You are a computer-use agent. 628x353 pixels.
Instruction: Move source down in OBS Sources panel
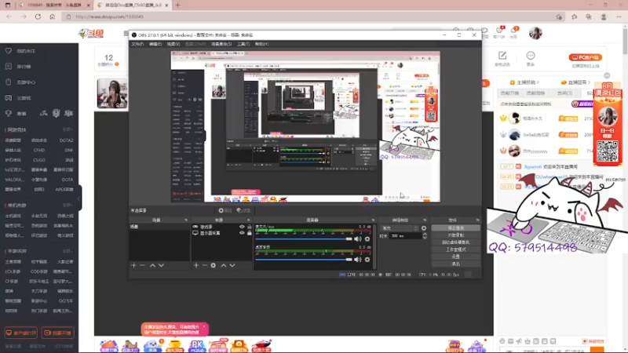(x=232, y=265)
